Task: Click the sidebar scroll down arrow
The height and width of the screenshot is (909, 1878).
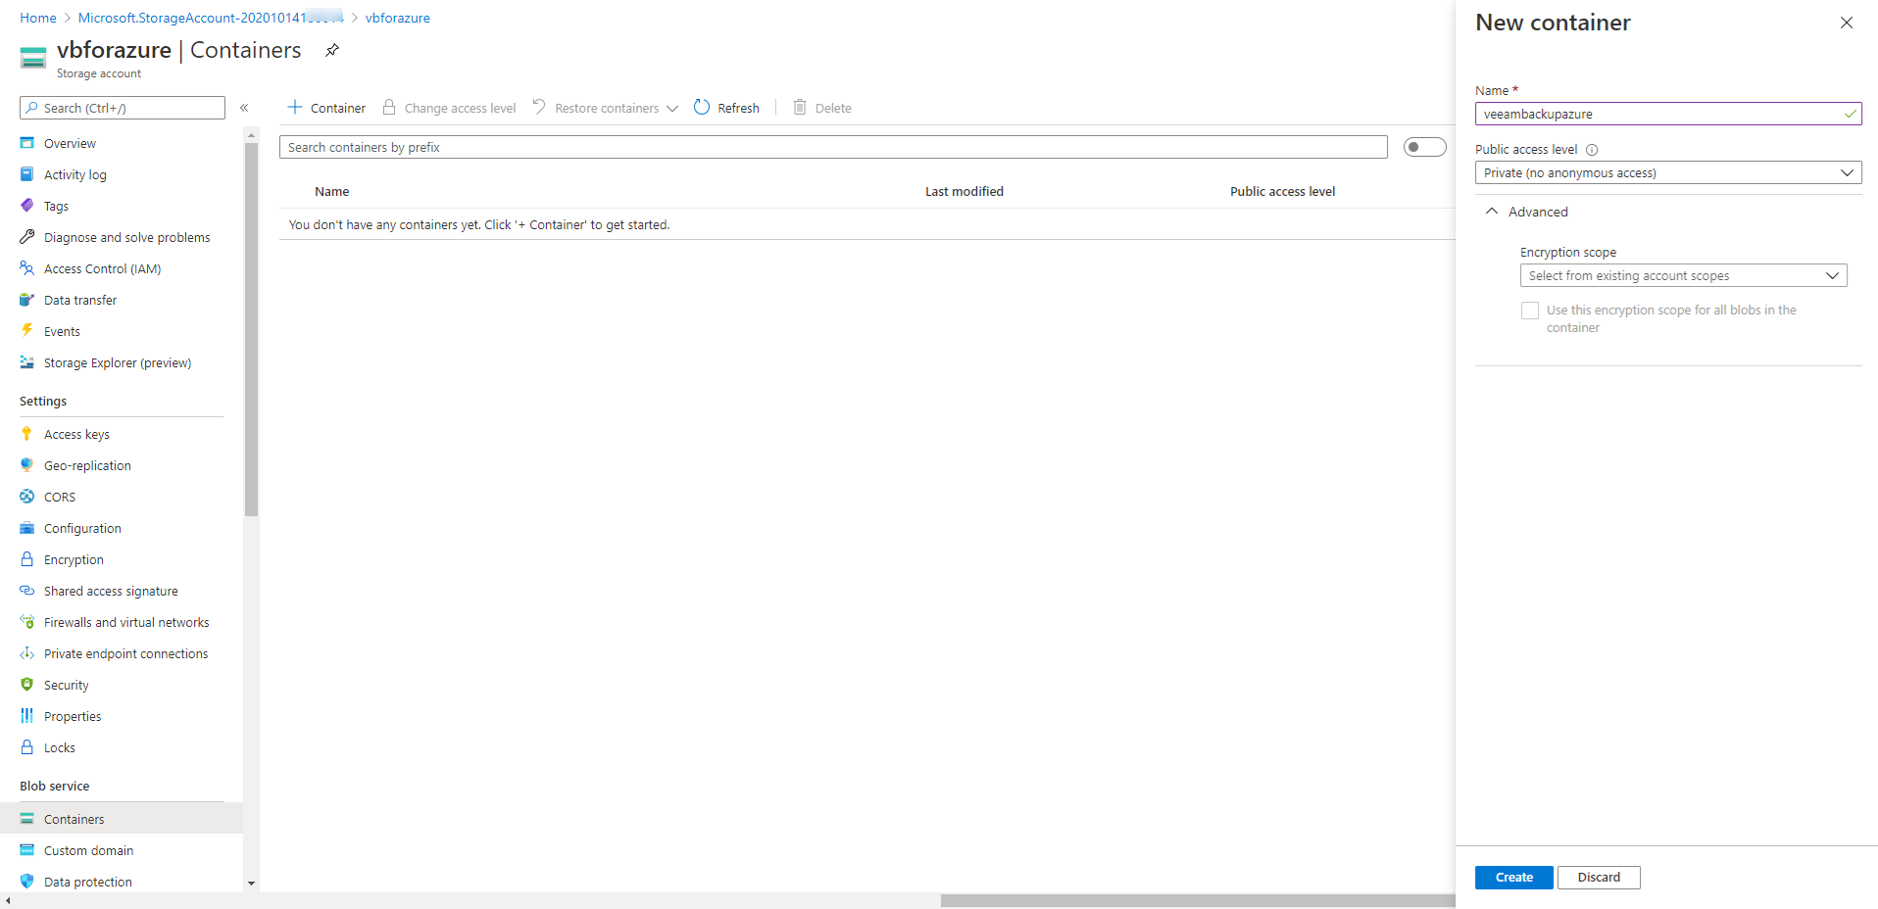Action: coord(251,884)
